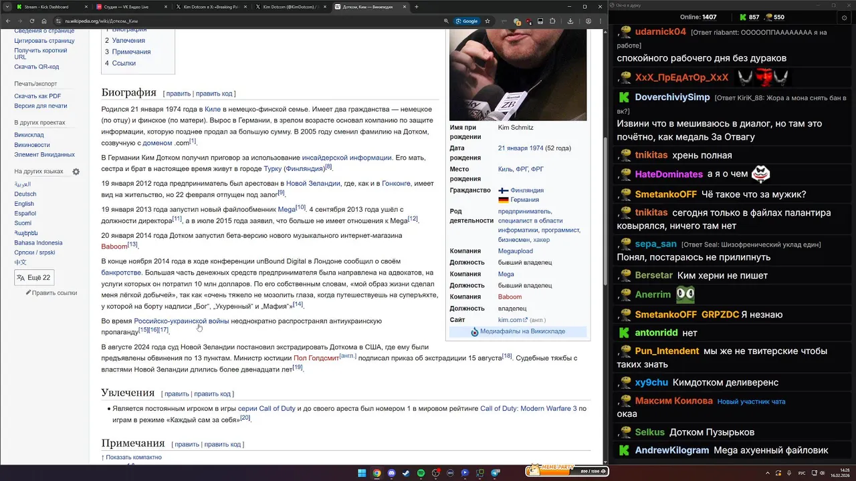Viewport: 856px width, 481px height.
Task: Switch article to Suomi language
Action: 23,223
